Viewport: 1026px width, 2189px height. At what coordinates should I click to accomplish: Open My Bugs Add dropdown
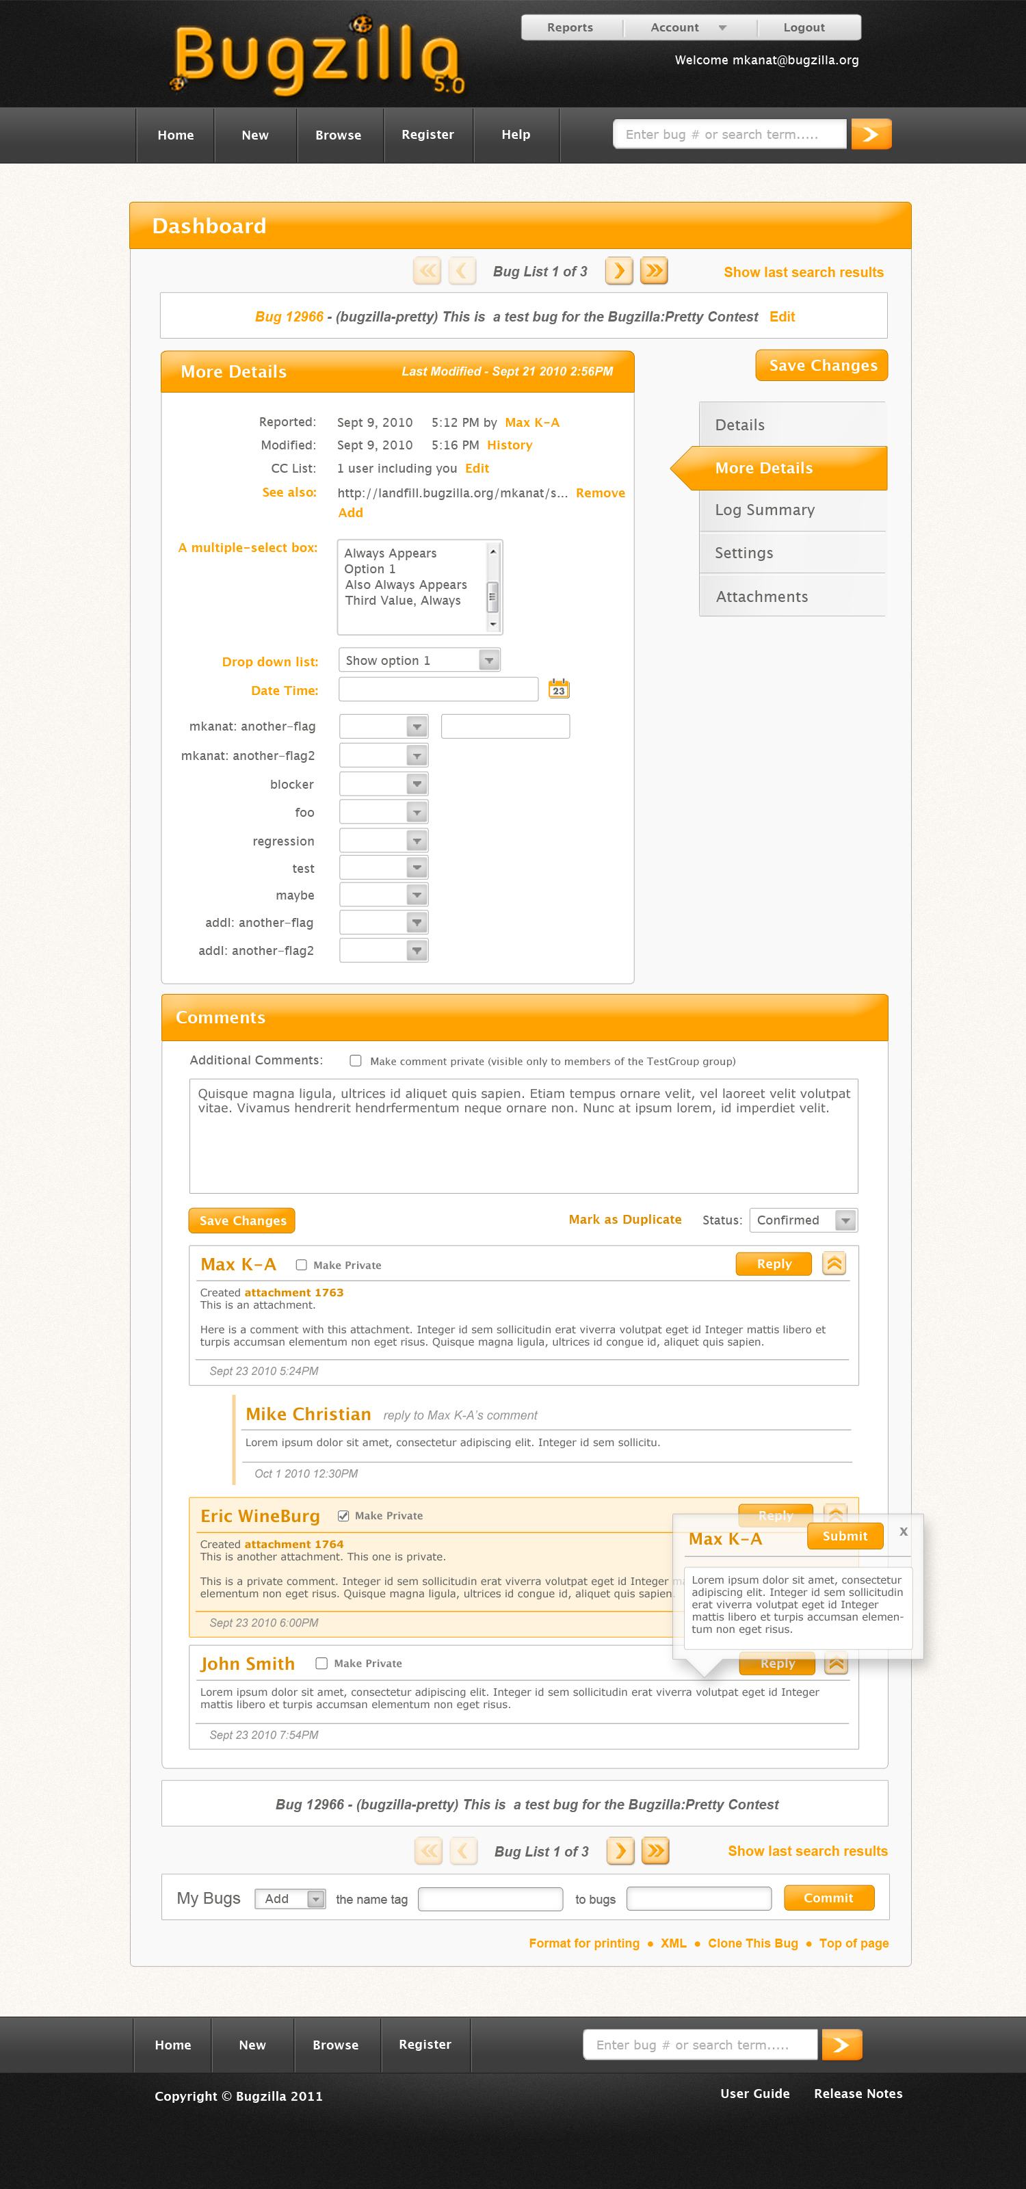click(291, 1898)
